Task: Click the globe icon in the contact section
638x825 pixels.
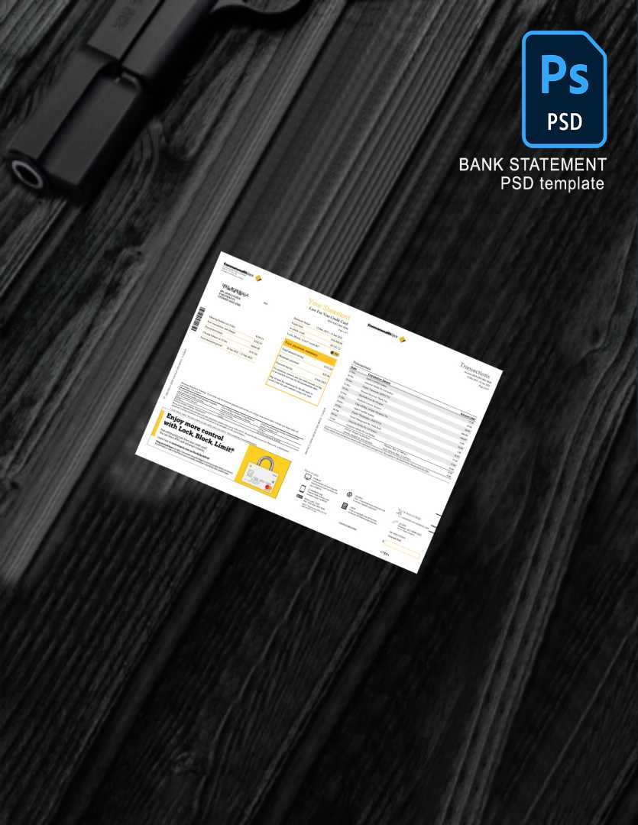Action: pyautogui.click(x=349, y=495)
